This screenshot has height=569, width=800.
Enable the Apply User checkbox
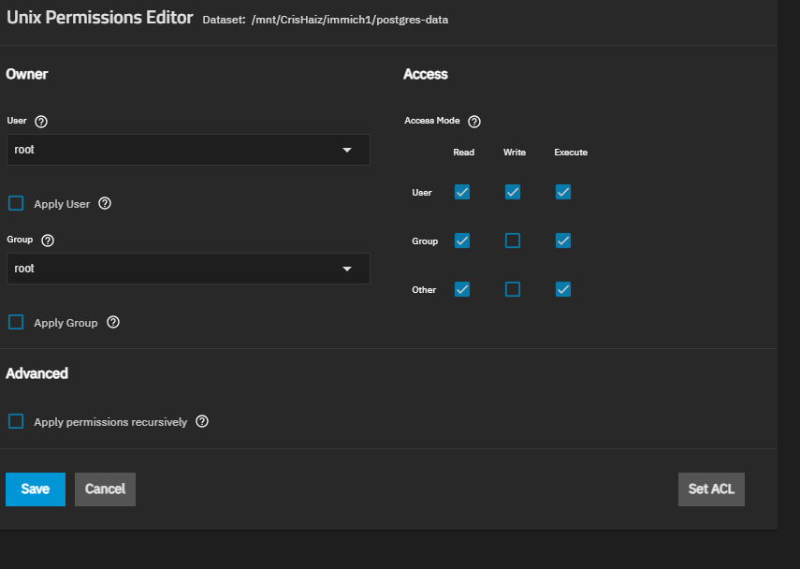tap(16, 203)
